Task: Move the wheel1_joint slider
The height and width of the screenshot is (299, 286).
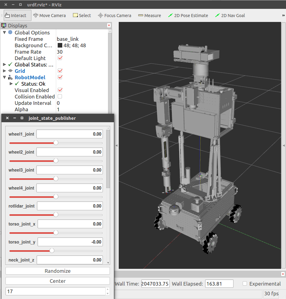Action: point(55,143)
